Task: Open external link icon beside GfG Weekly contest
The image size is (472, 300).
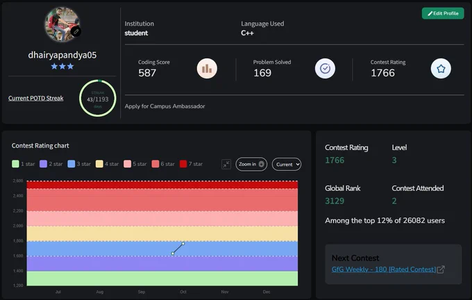Action: pyautogui.click(x=441, y=269)
